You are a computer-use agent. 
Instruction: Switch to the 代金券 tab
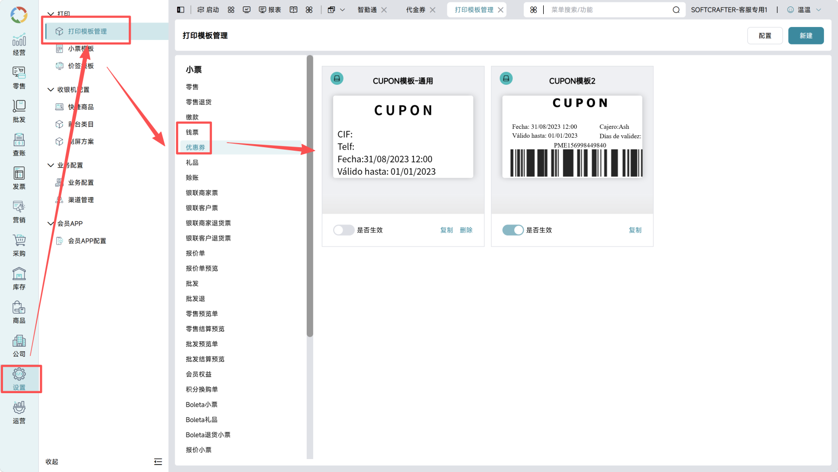[416, 10]
